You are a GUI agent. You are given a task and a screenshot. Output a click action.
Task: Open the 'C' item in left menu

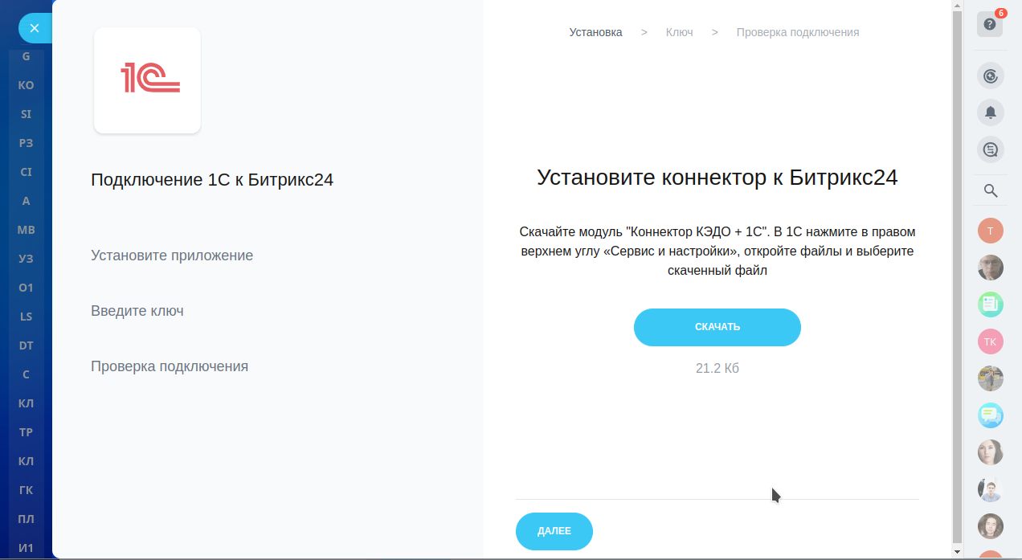[27, 374]
